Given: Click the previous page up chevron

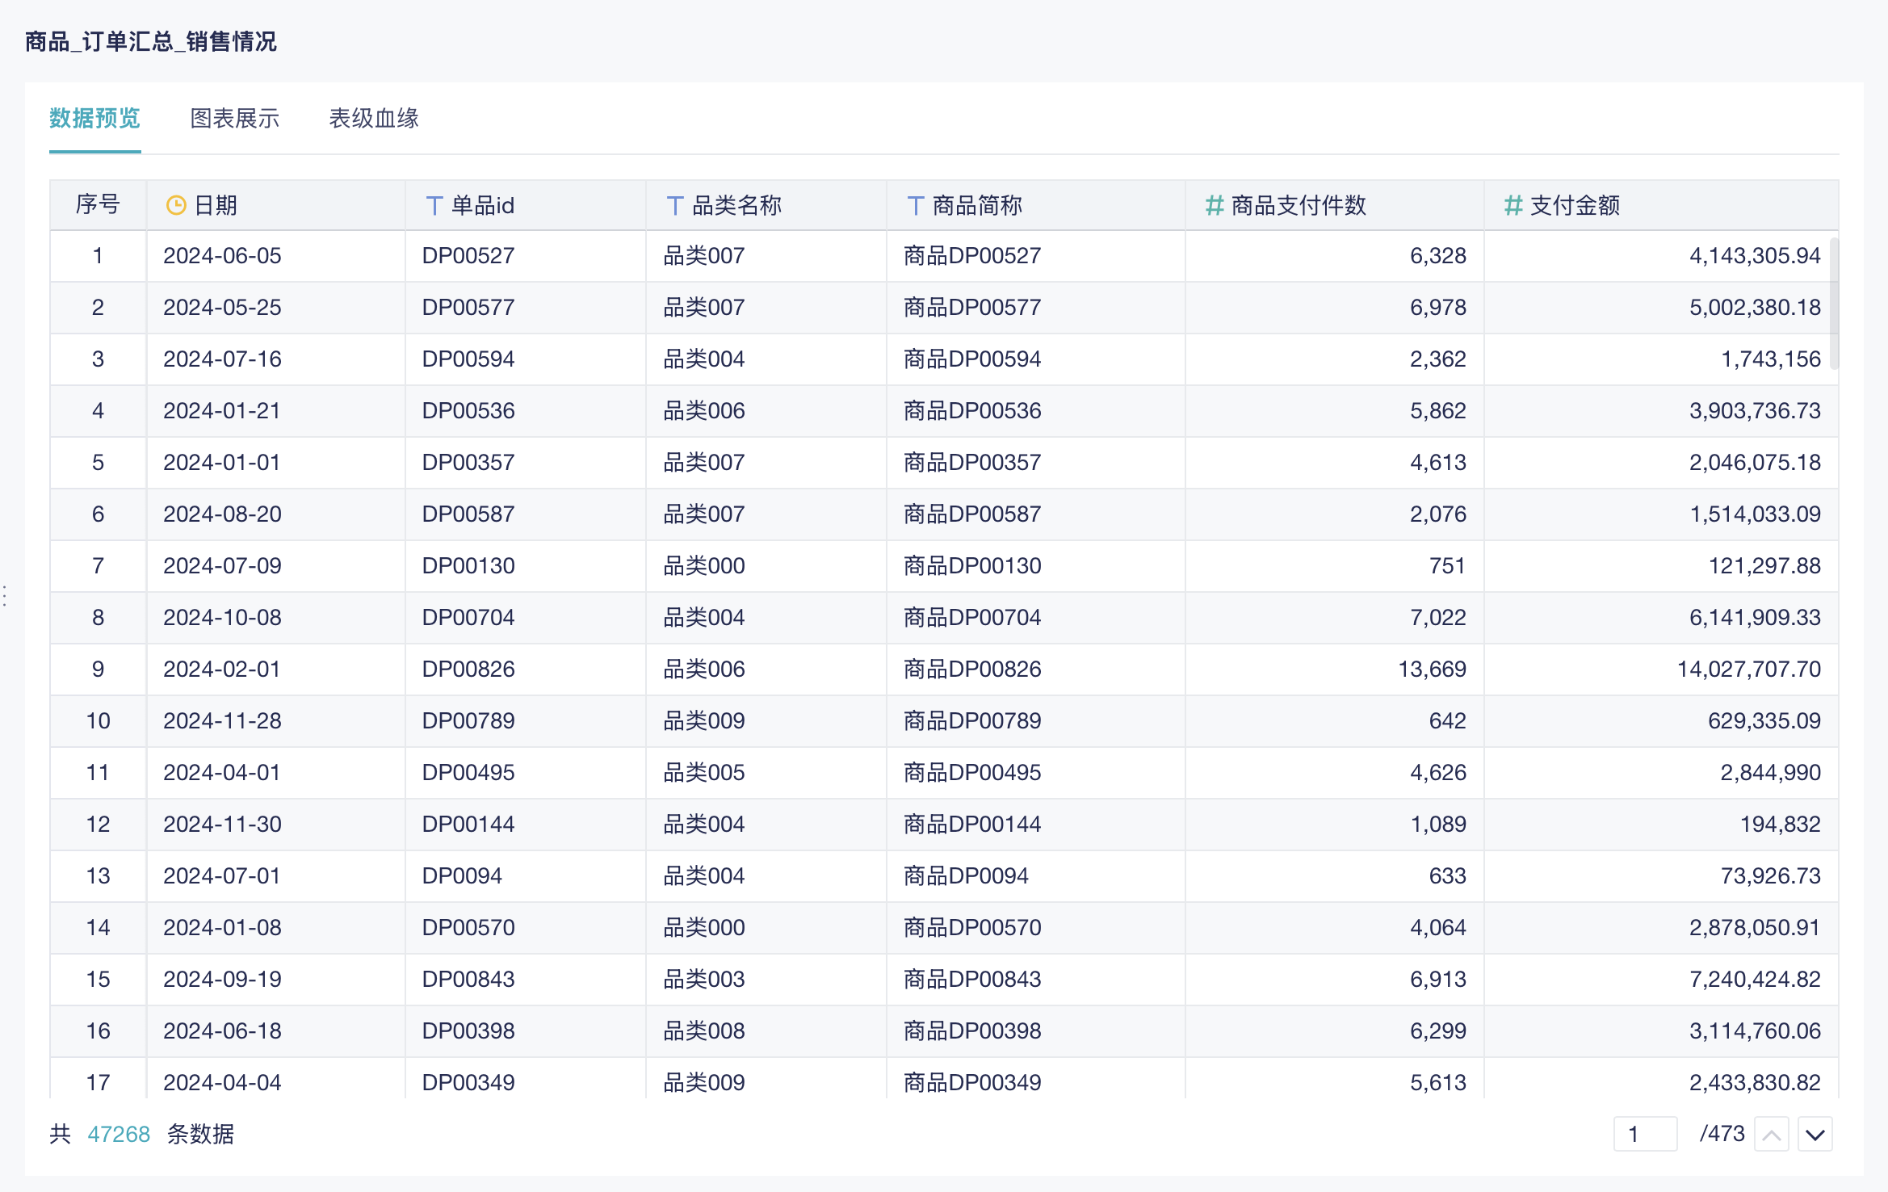Looking at the screenshot, I should (1771, 1135).
